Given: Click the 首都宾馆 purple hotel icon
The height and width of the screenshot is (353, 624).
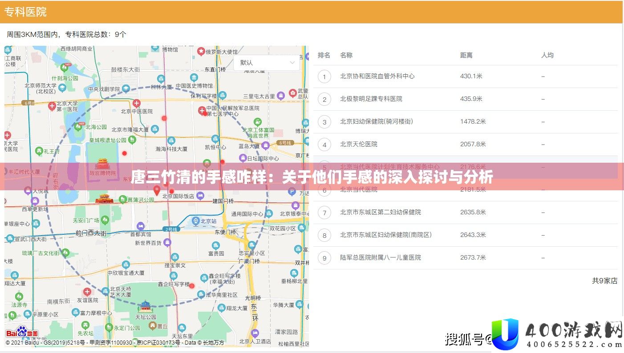Looking at the screenshot, I should pyautogui.click(x=140, y=226).
